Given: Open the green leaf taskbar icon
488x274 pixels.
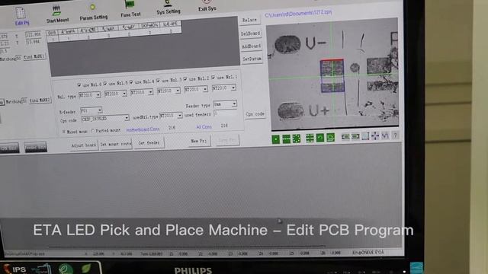Looking at the screenshot, I should click(x=86, y=268).
